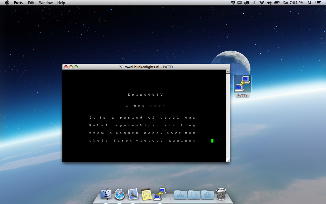The image size is (326, 204).
Task: Open the Window menu
Action: tap(46, 3)
